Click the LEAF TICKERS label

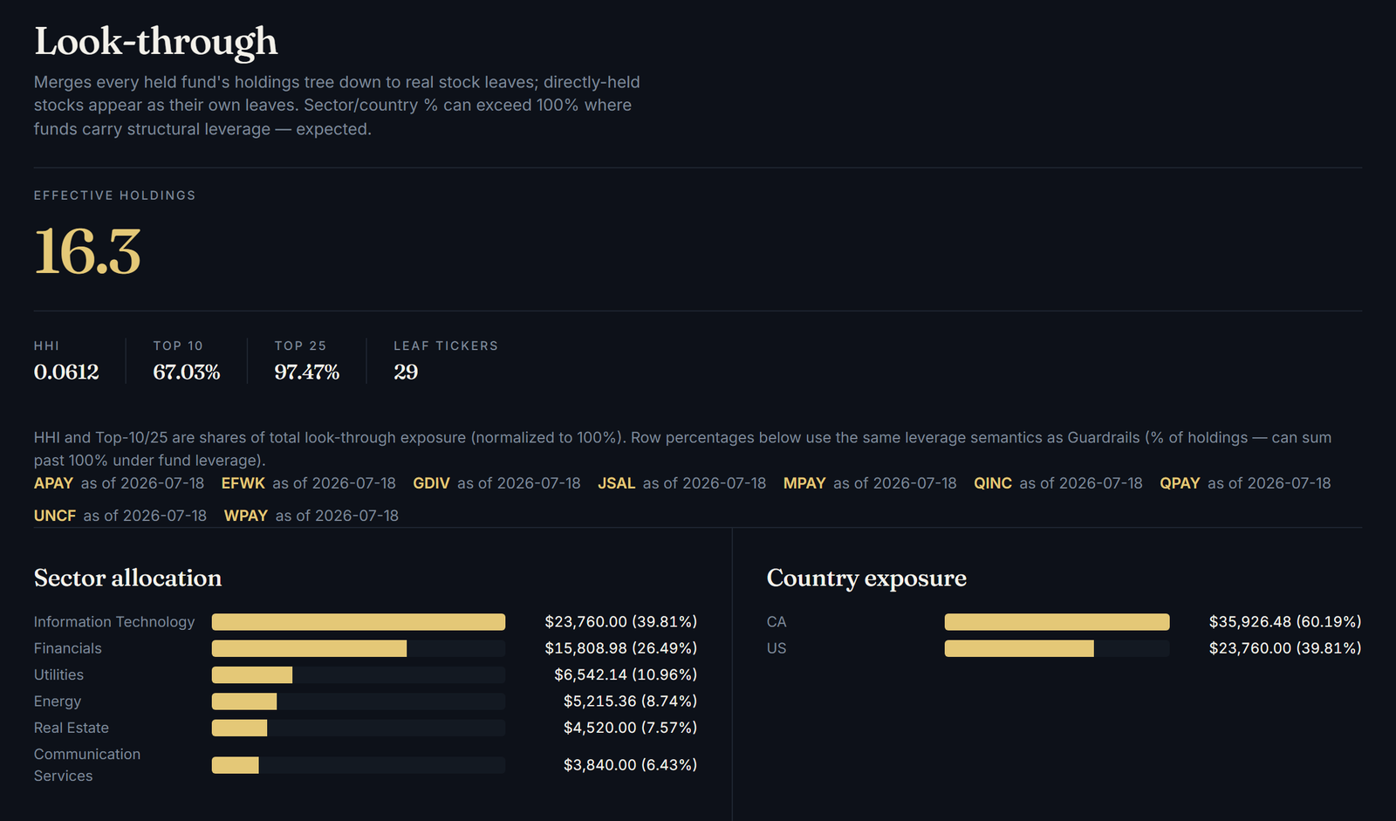point(446,346)
